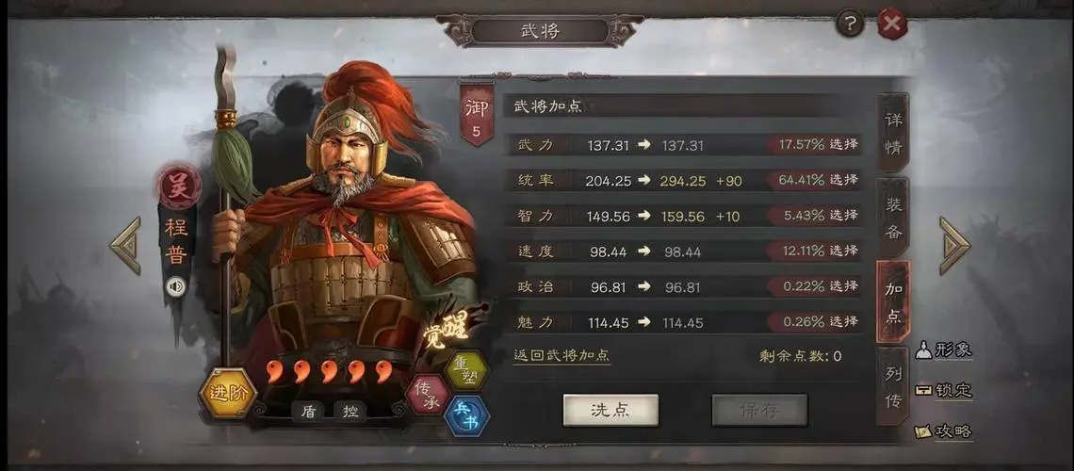Click 选择 for the 统率 attribute
The image size is (1074, 471).
tap(844, 180)
